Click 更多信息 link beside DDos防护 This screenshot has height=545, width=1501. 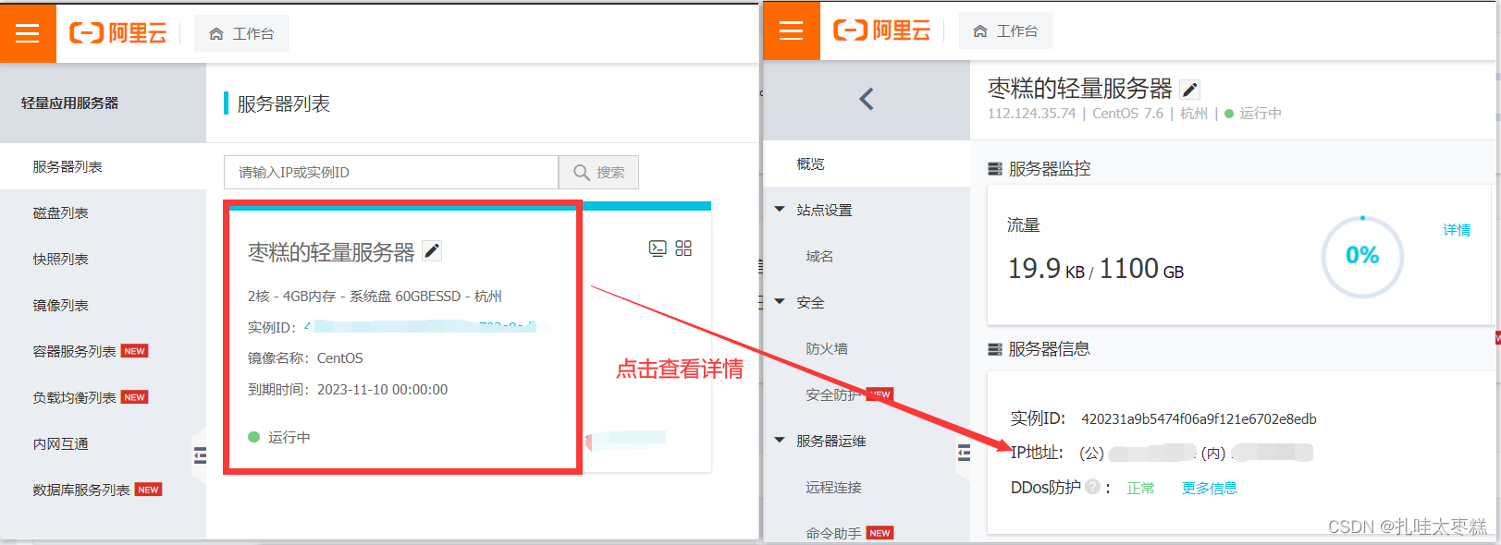click(x=1210, y=488)
